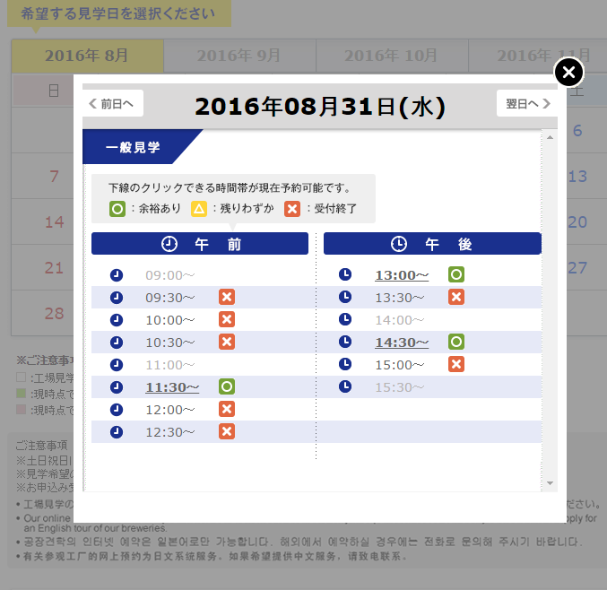Click red X icon beside 12:30~
This screenshot has height=590, width=607.
coord(227,431)
